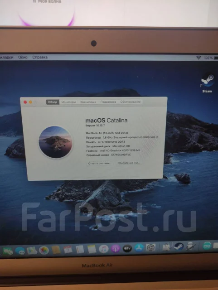This screenshot has height=290, width=218.
Task: Open Messages from the Dock
Action: [x=20, y=251]
